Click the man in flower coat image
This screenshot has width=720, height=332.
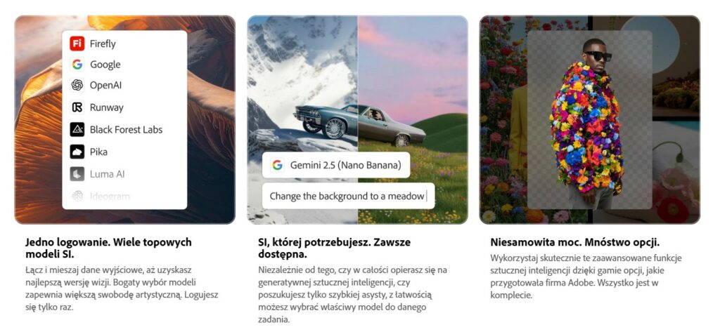tap(590, 120)
